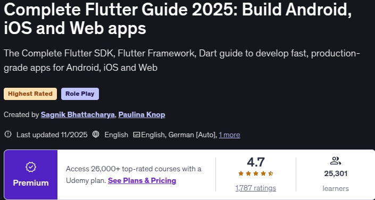Click the Highest Rated badge
Image resolution: width=375 pixels, height=200 pixels.
tap(30, 94)
